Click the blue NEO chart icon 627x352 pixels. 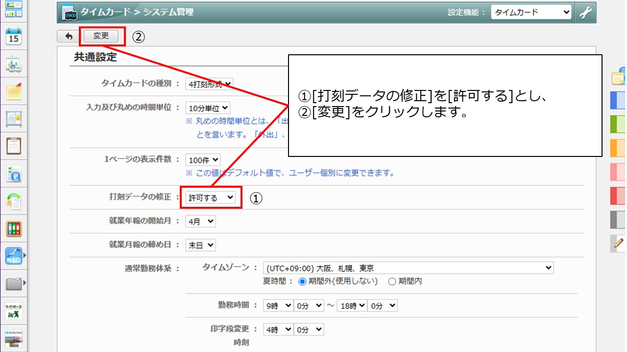tap(13, 255)
